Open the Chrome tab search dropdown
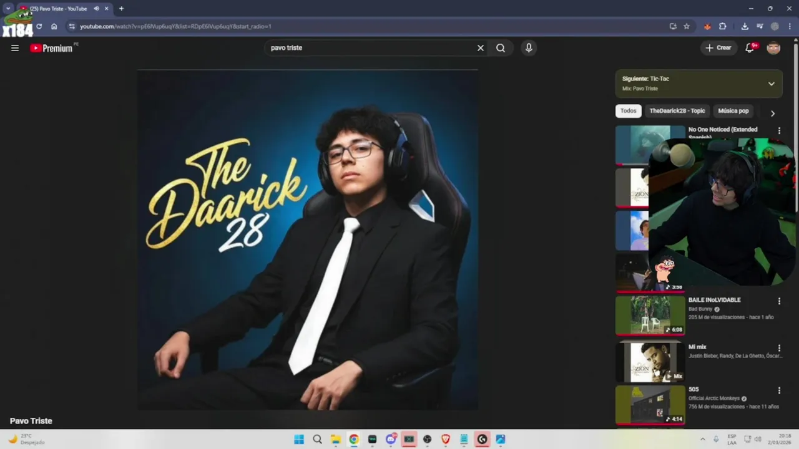The width and height of the screenshot is (799, 449). [8, 9]
